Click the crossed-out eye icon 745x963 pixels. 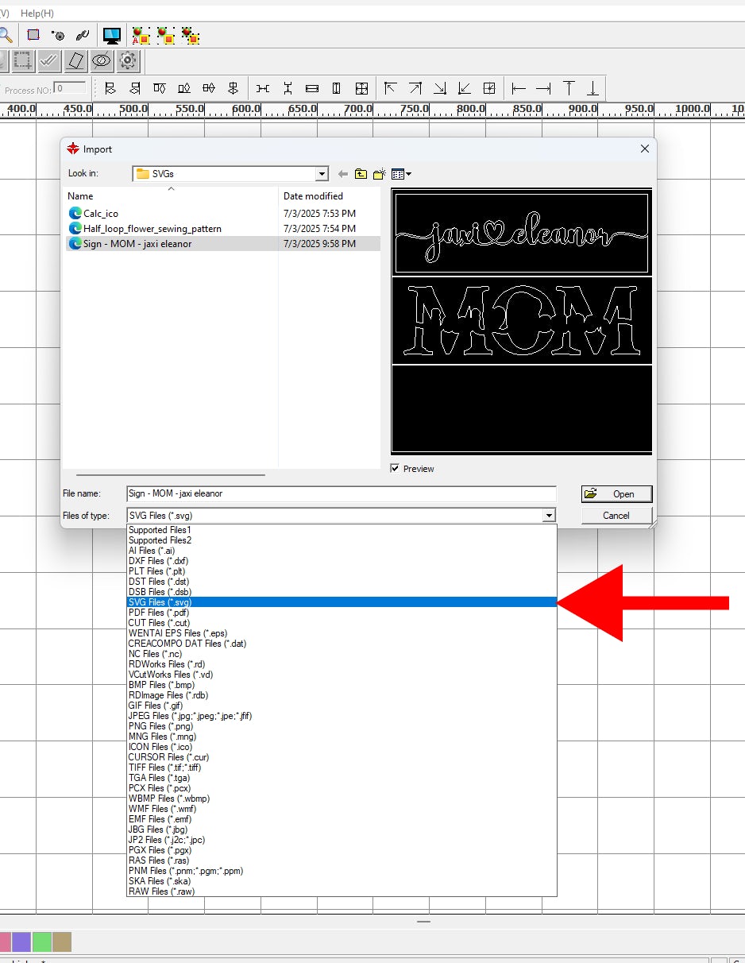(x=102, y=60)
